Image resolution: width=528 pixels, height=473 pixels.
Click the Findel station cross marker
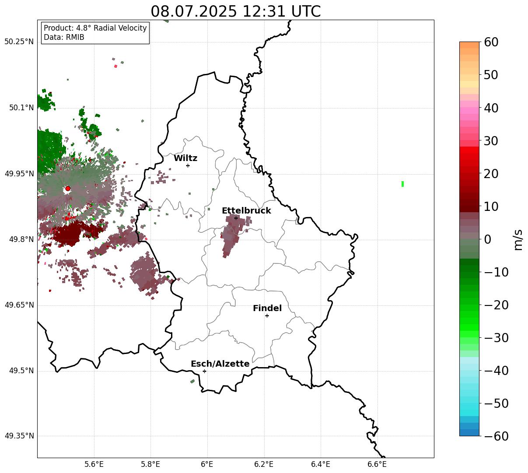pyautogui.click(x=267, y=315)
